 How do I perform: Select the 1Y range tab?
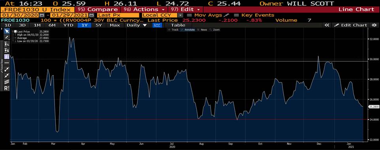pyautogui.click(x=85, y=25)
